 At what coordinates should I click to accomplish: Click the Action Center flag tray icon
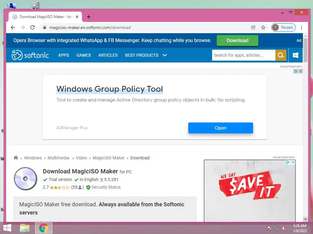270,228
